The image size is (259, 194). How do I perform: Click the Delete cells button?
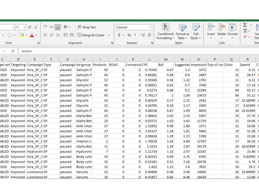[222, 31]
